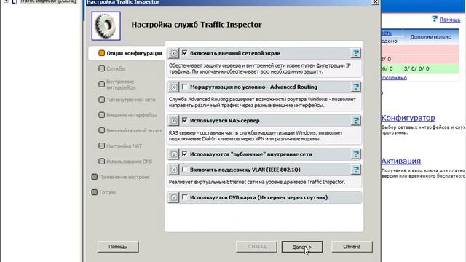The height and width of the screenshot is (262, 466).
Task: Collapse the external firewall description
Action: (x=174, y=53)
